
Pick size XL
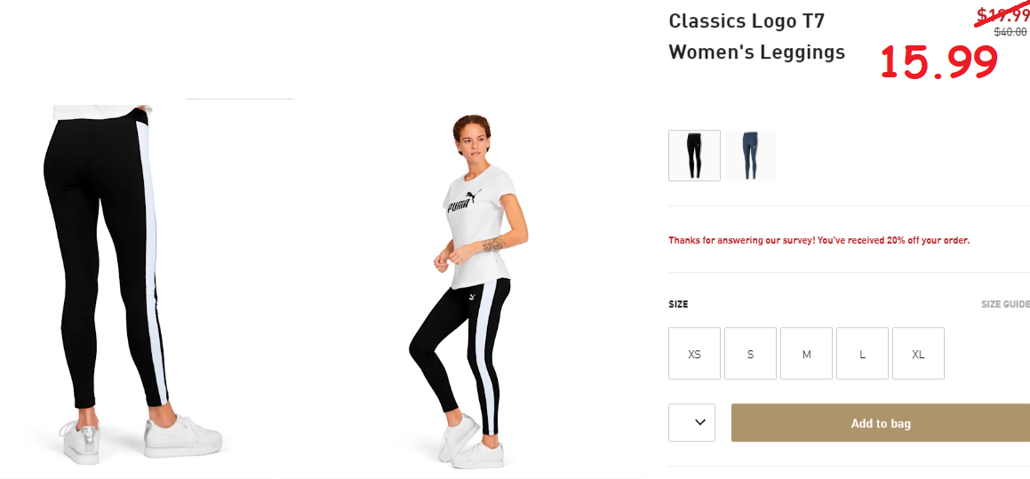coord(918,354)
